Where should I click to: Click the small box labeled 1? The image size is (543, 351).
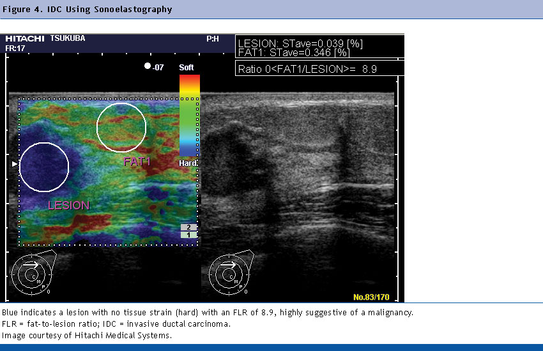(188, 235)
